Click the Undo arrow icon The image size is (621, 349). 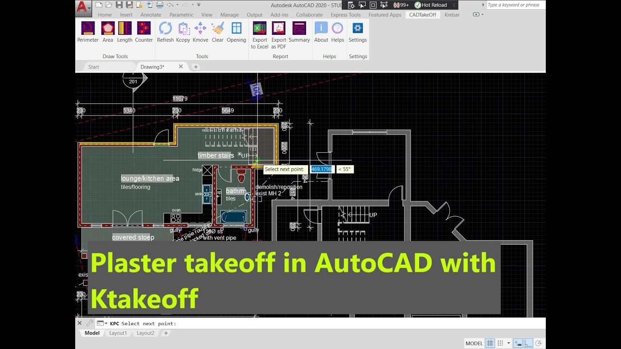170,5
